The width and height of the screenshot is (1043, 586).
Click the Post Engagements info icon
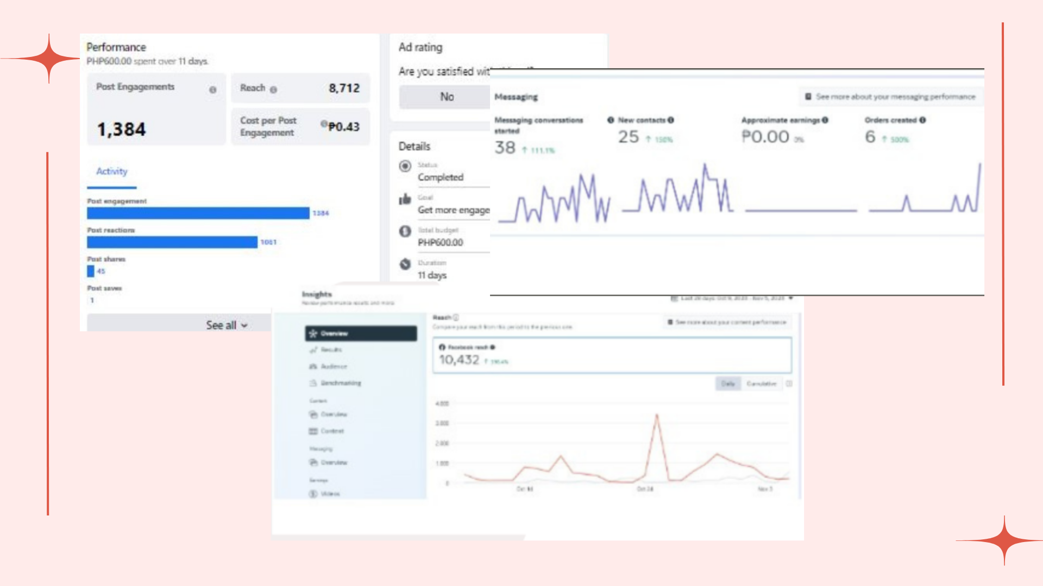tap(212, 90)
